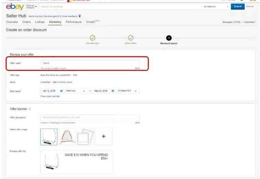The width and height of the screenshot is (260, 179).
Task: Click the Offer banner info icon
Action: point(30,109)
